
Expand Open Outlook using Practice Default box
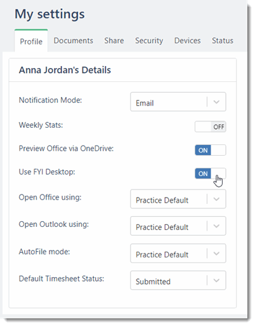(x=178, y=226)
